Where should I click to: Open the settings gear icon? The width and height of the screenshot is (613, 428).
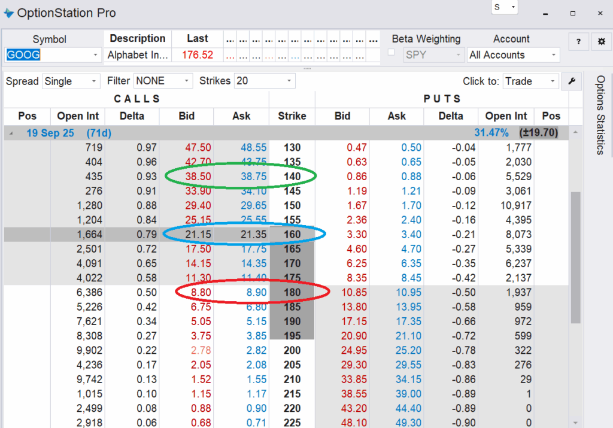point(601,41)
